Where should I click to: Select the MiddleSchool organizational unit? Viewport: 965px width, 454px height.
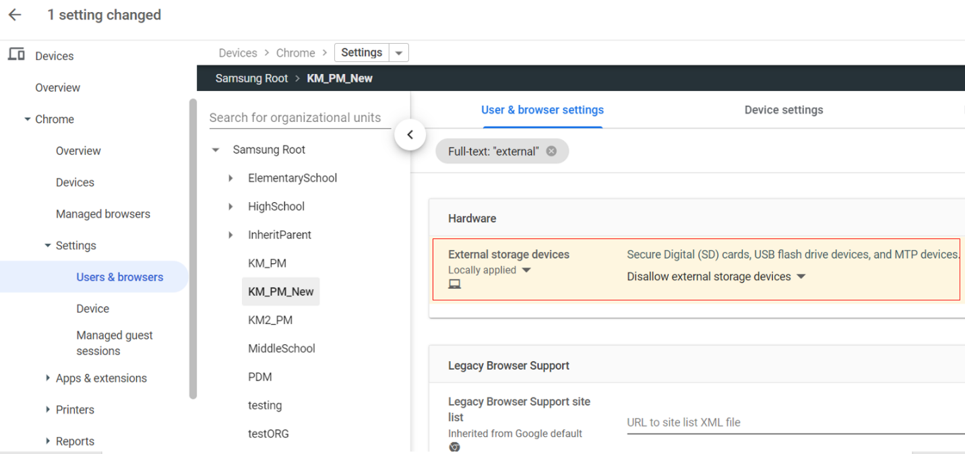click(281, 349)
